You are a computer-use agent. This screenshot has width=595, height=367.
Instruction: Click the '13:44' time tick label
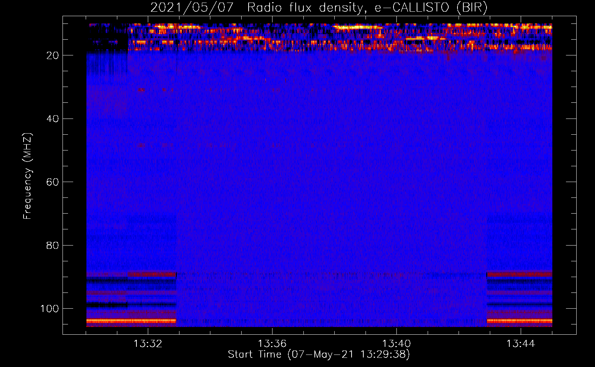click(521, 344)
